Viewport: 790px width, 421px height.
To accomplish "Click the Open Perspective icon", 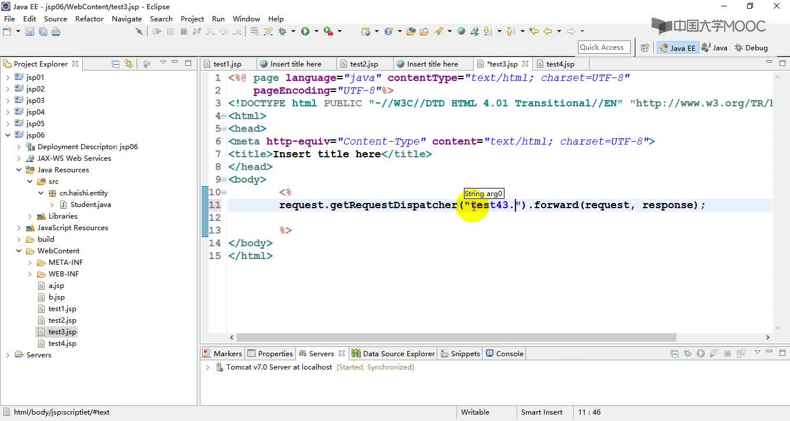I will pyautogui.click(x=645, y=48).
